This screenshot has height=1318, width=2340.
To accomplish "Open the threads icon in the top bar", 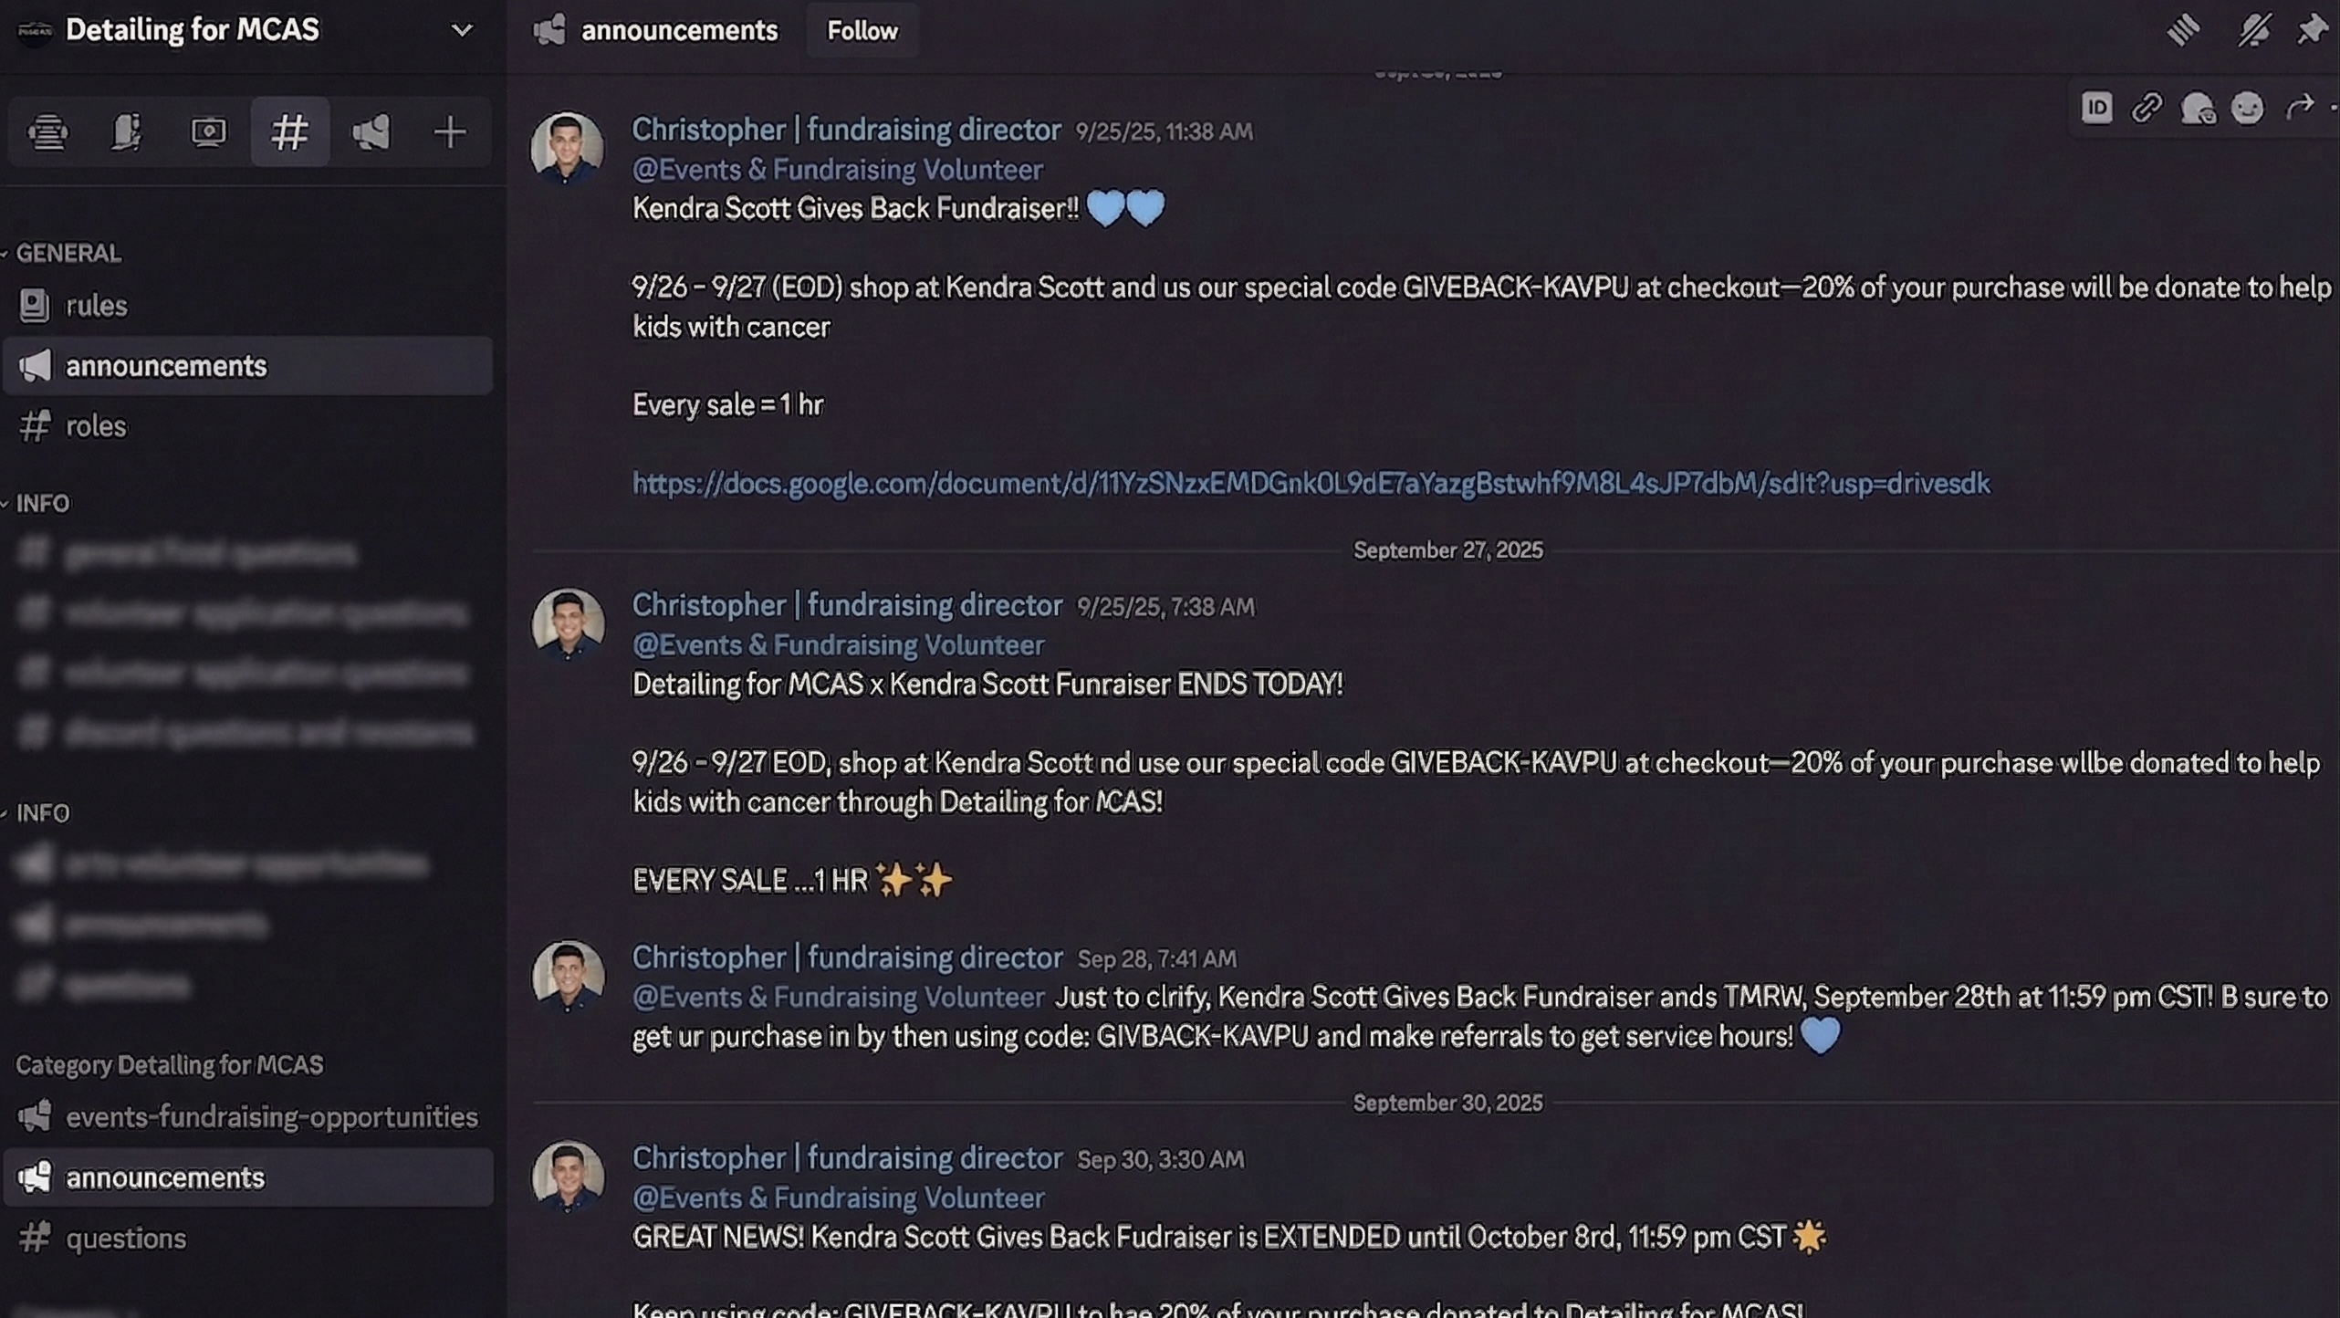I will tap(2185, 29).
